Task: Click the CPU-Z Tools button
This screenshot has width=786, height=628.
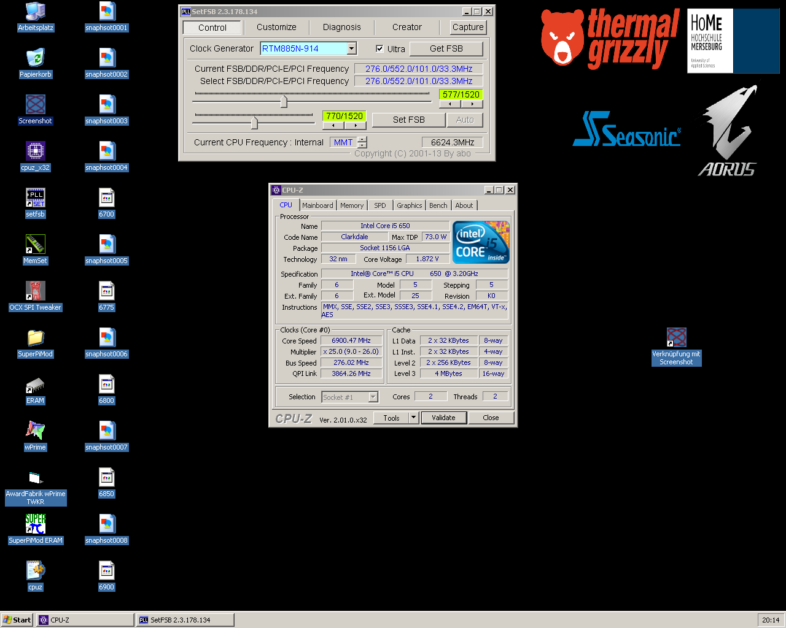Action: (392, 418)
